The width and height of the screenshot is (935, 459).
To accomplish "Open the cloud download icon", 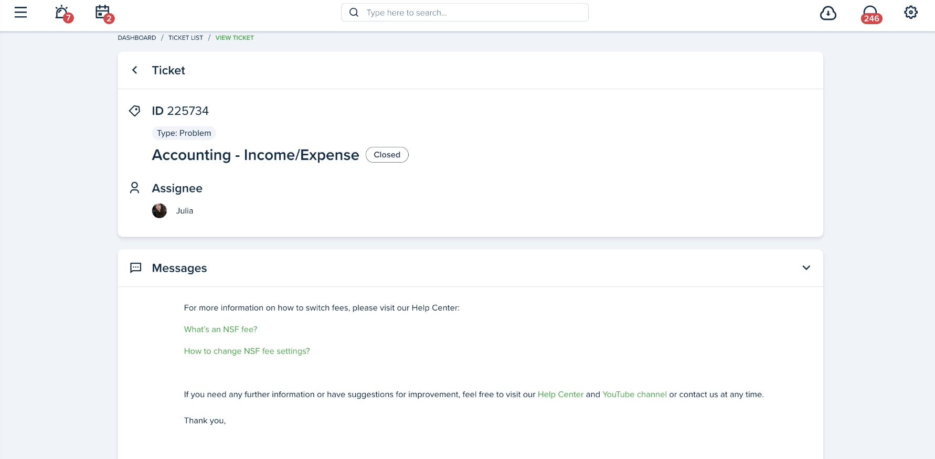I will 828,13.
